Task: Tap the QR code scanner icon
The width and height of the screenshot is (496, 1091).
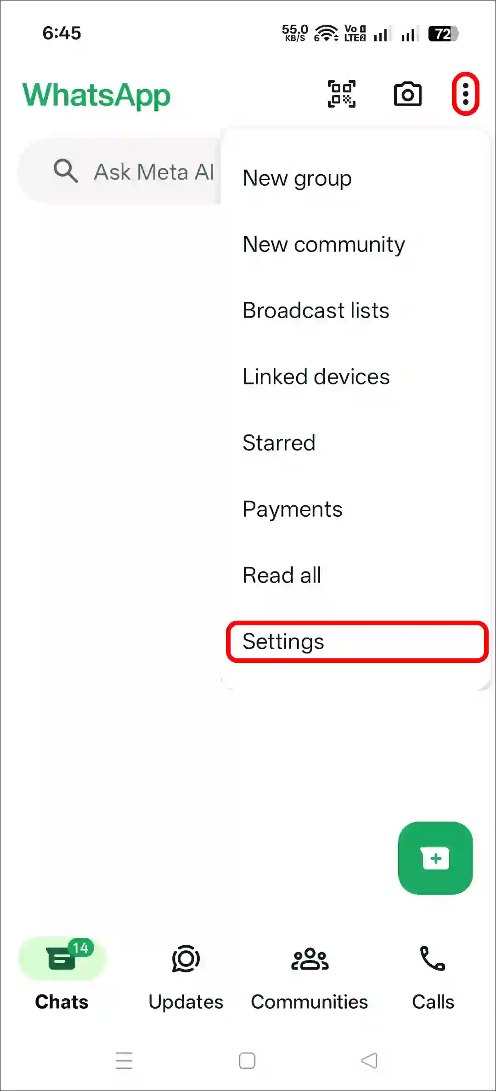Action: coord(342,94)
